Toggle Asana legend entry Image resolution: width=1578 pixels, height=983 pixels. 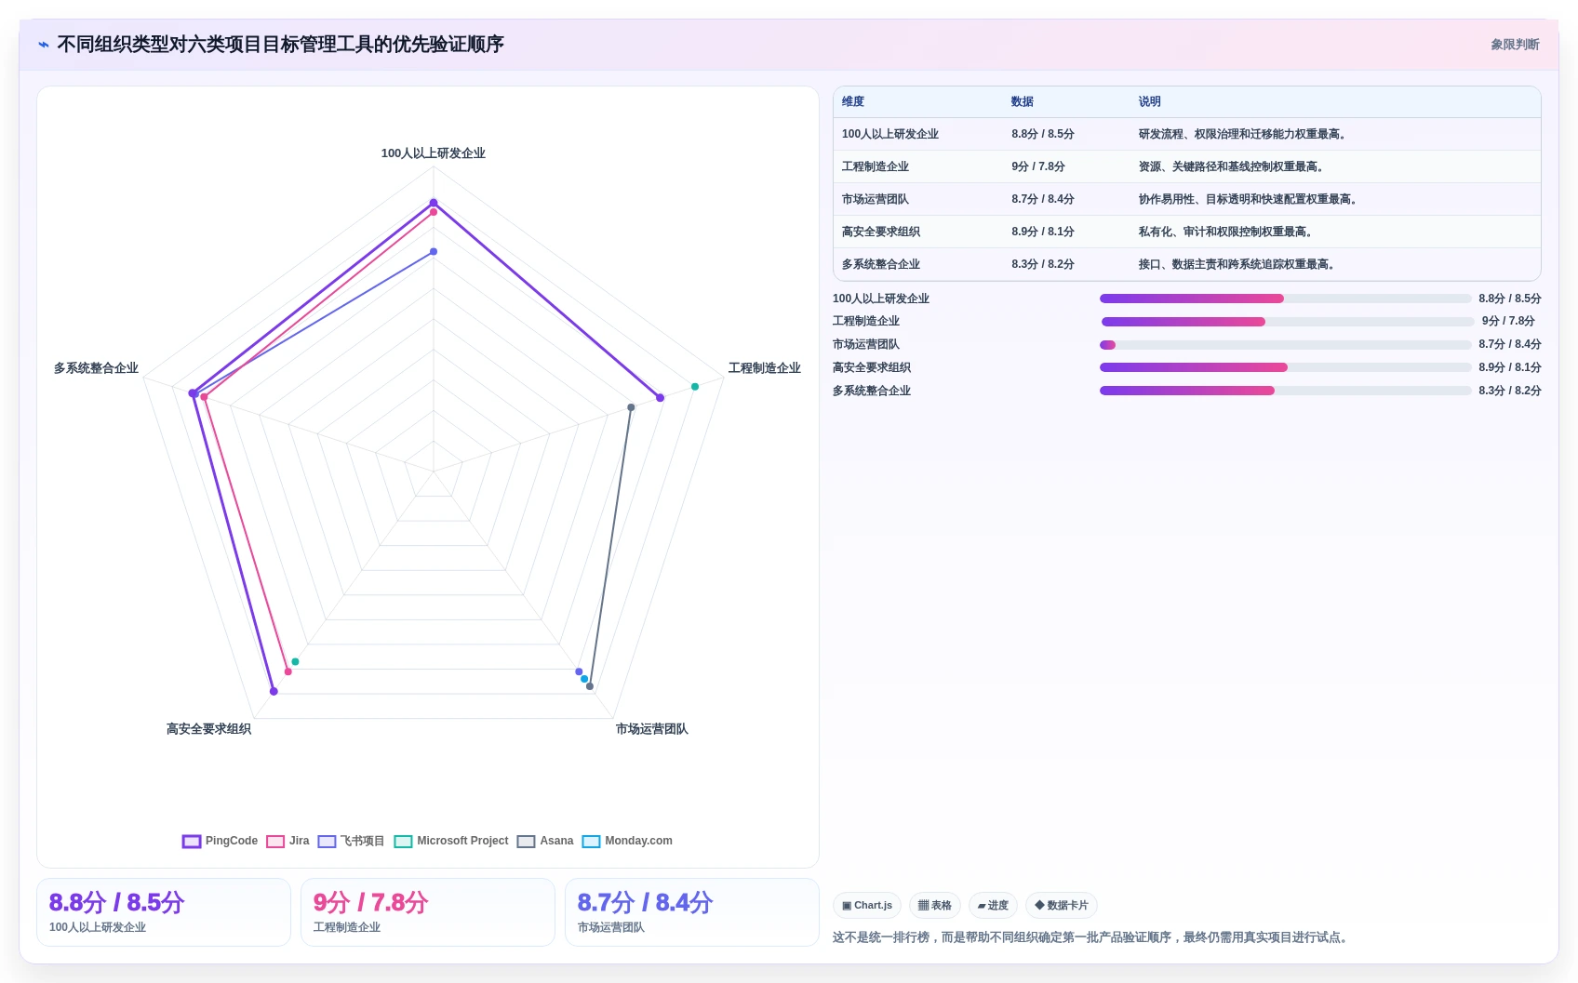pyautogui.click(x=545, y=841)
